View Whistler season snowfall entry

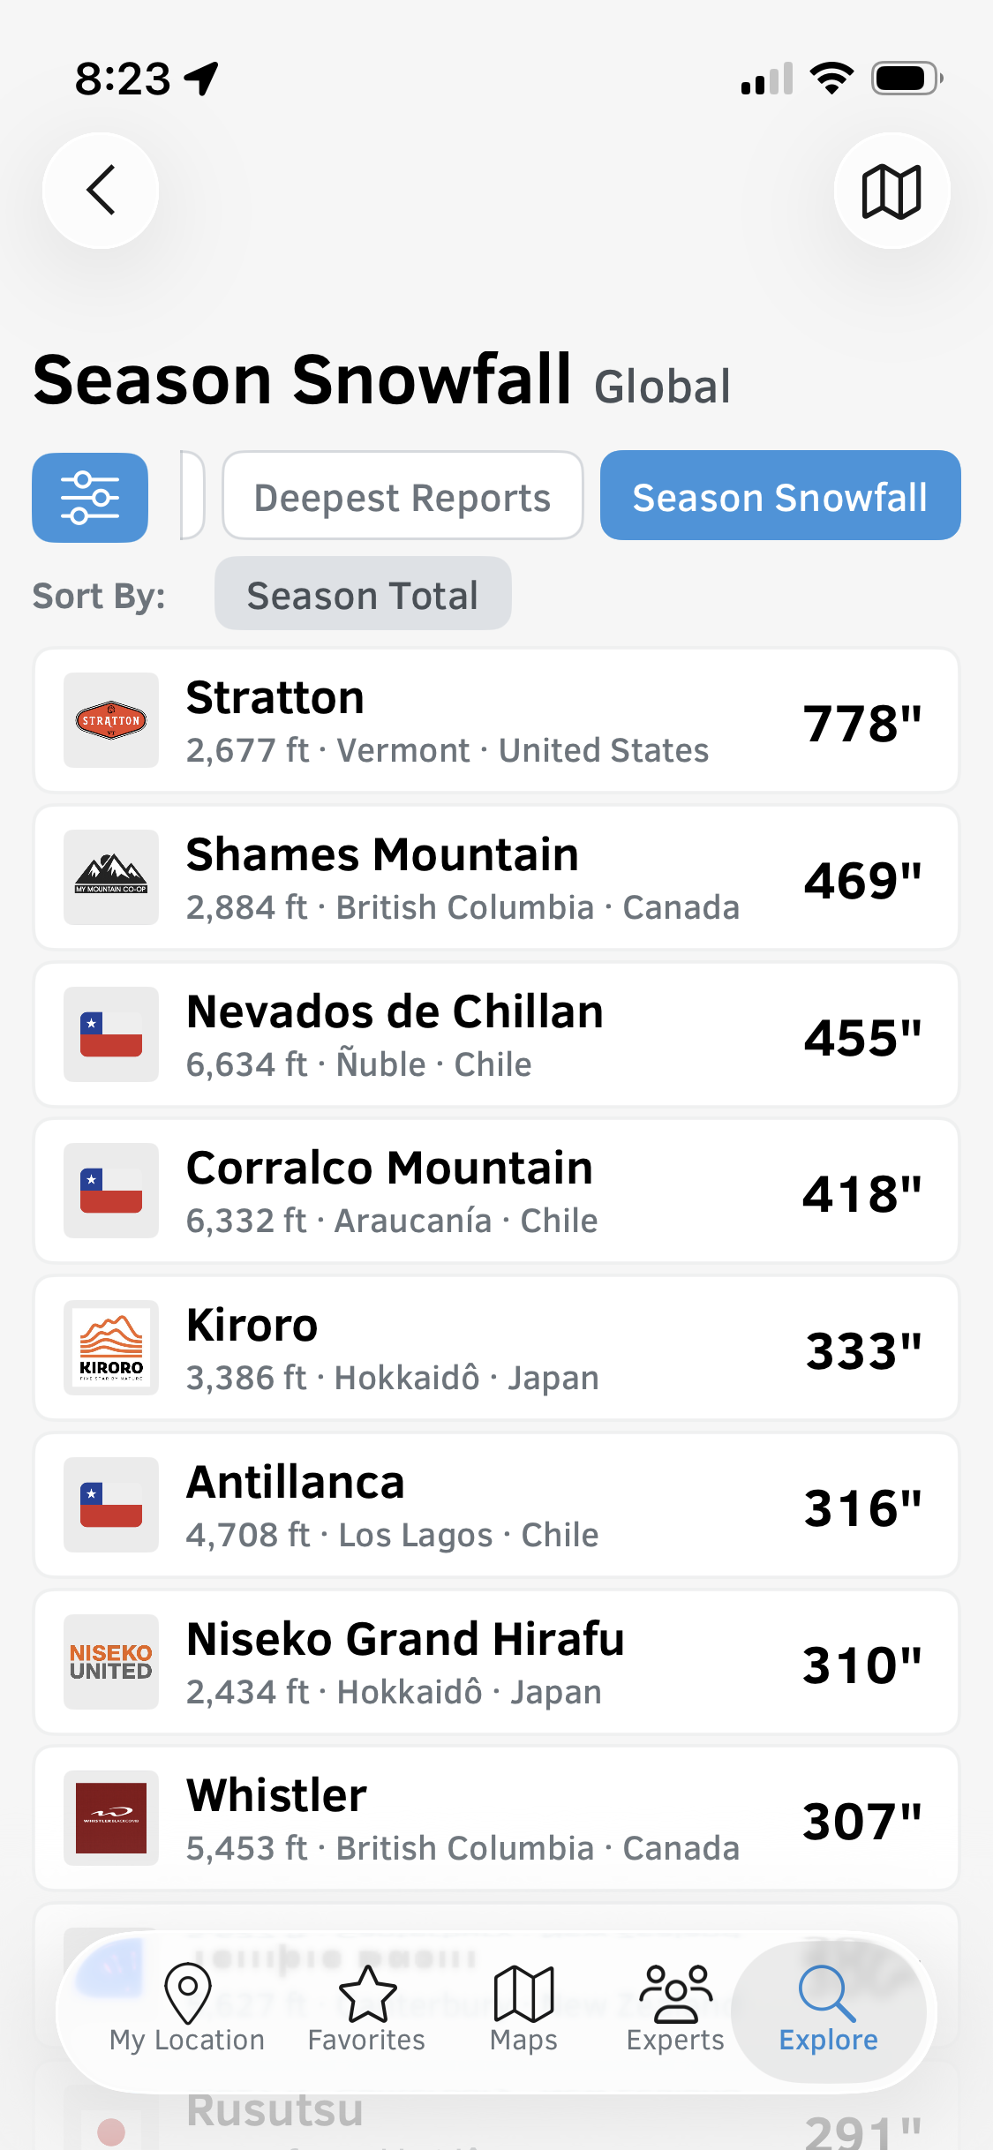496,1819
